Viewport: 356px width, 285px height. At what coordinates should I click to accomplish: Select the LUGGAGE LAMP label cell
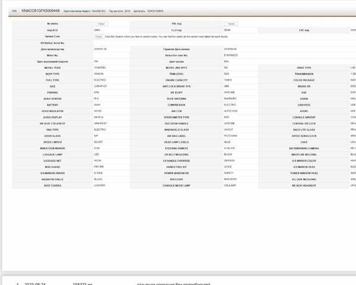tap(52, 154)
